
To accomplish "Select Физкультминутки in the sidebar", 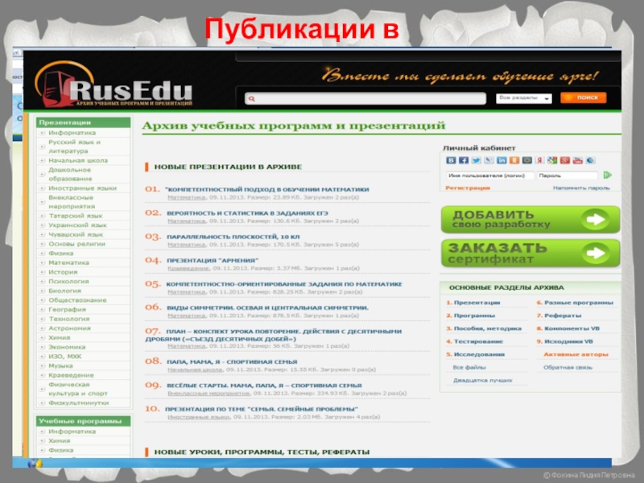I will [x=79, y=403].
